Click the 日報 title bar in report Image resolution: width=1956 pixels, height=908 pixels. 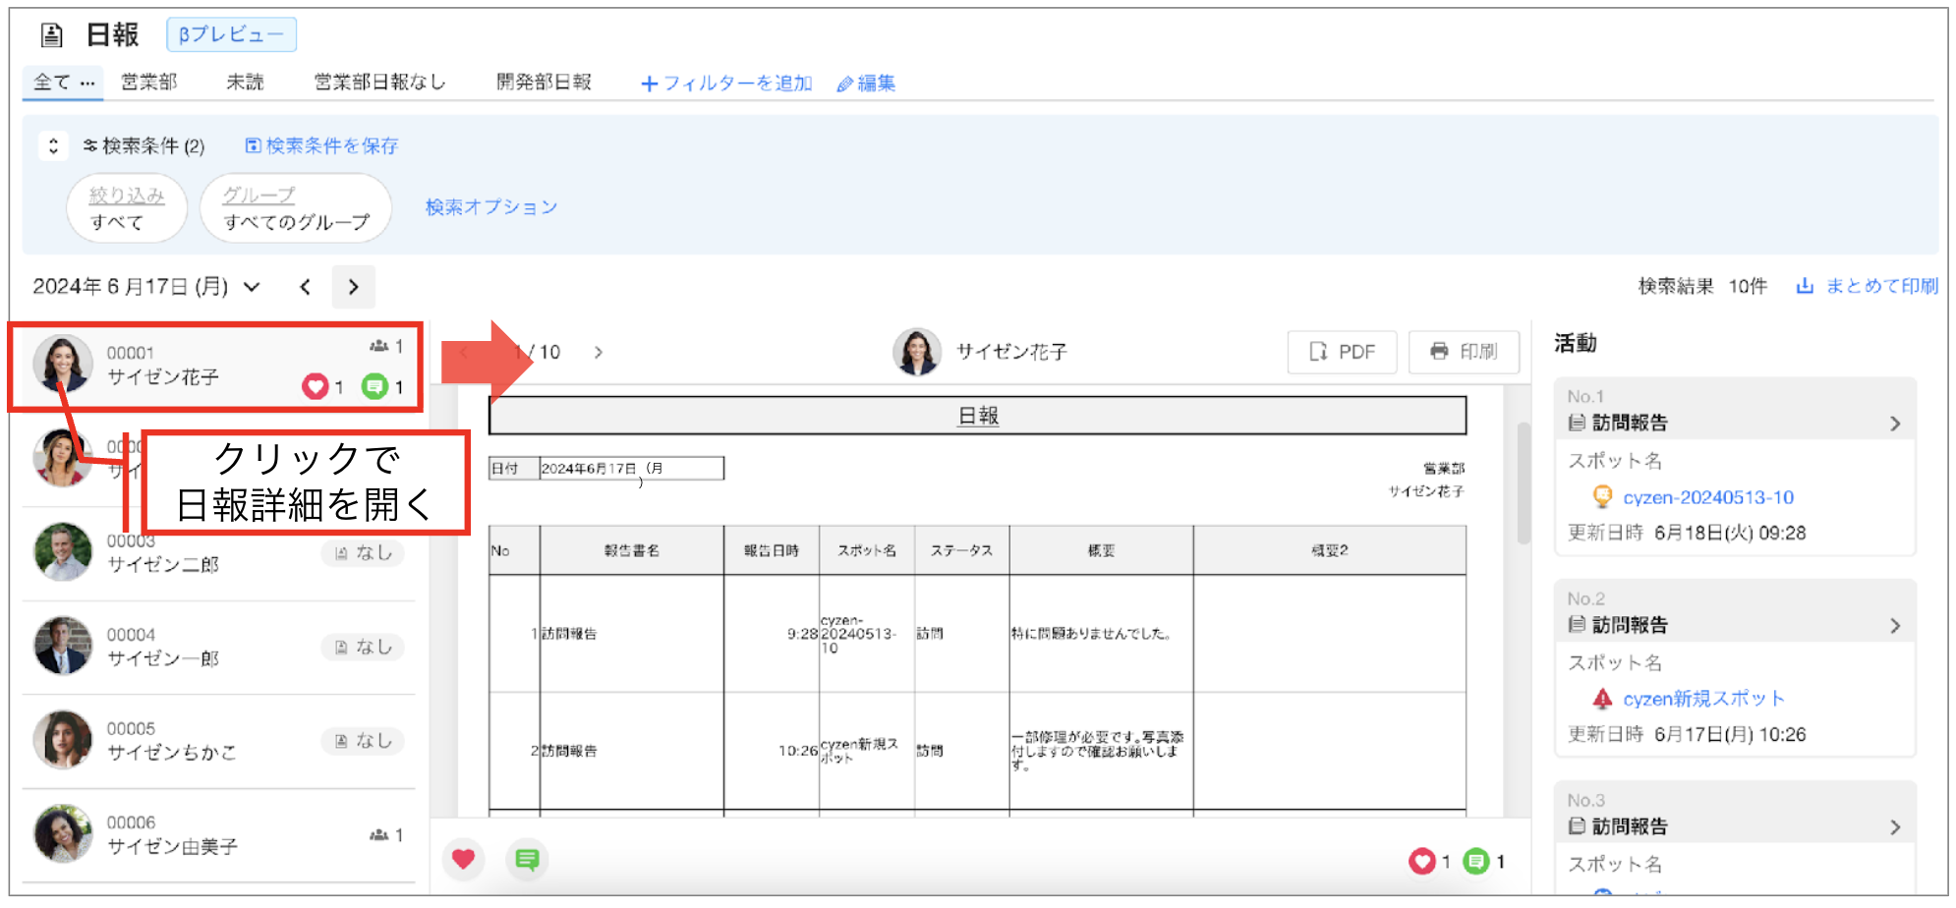pyautogui.click(x=978, y=416)
